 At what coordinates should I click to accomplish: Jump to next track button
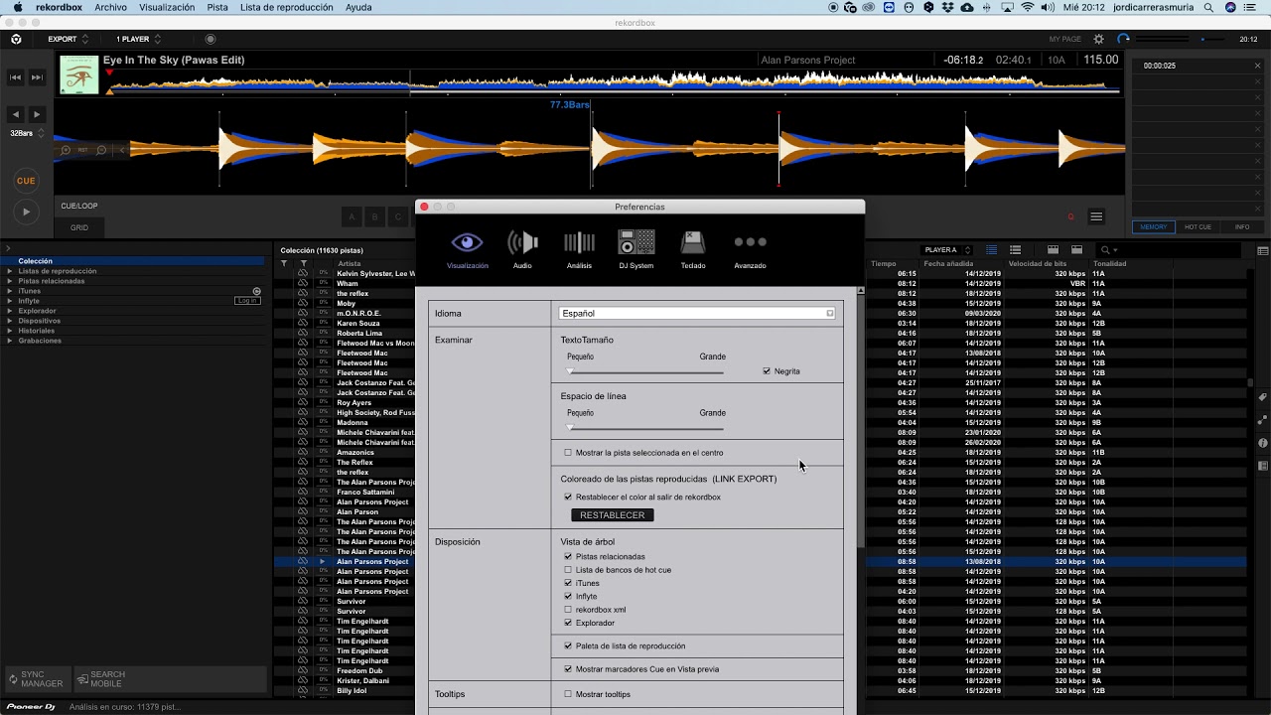(x=37, y=76)
